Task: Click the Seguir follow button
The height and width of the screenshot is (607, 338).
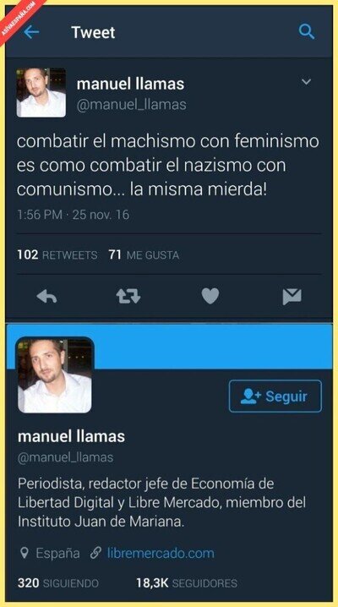Action: (x=275, y=396)
